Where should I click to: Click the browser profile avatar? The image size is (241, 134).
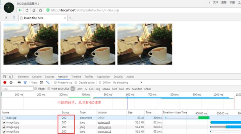[9, 8]
